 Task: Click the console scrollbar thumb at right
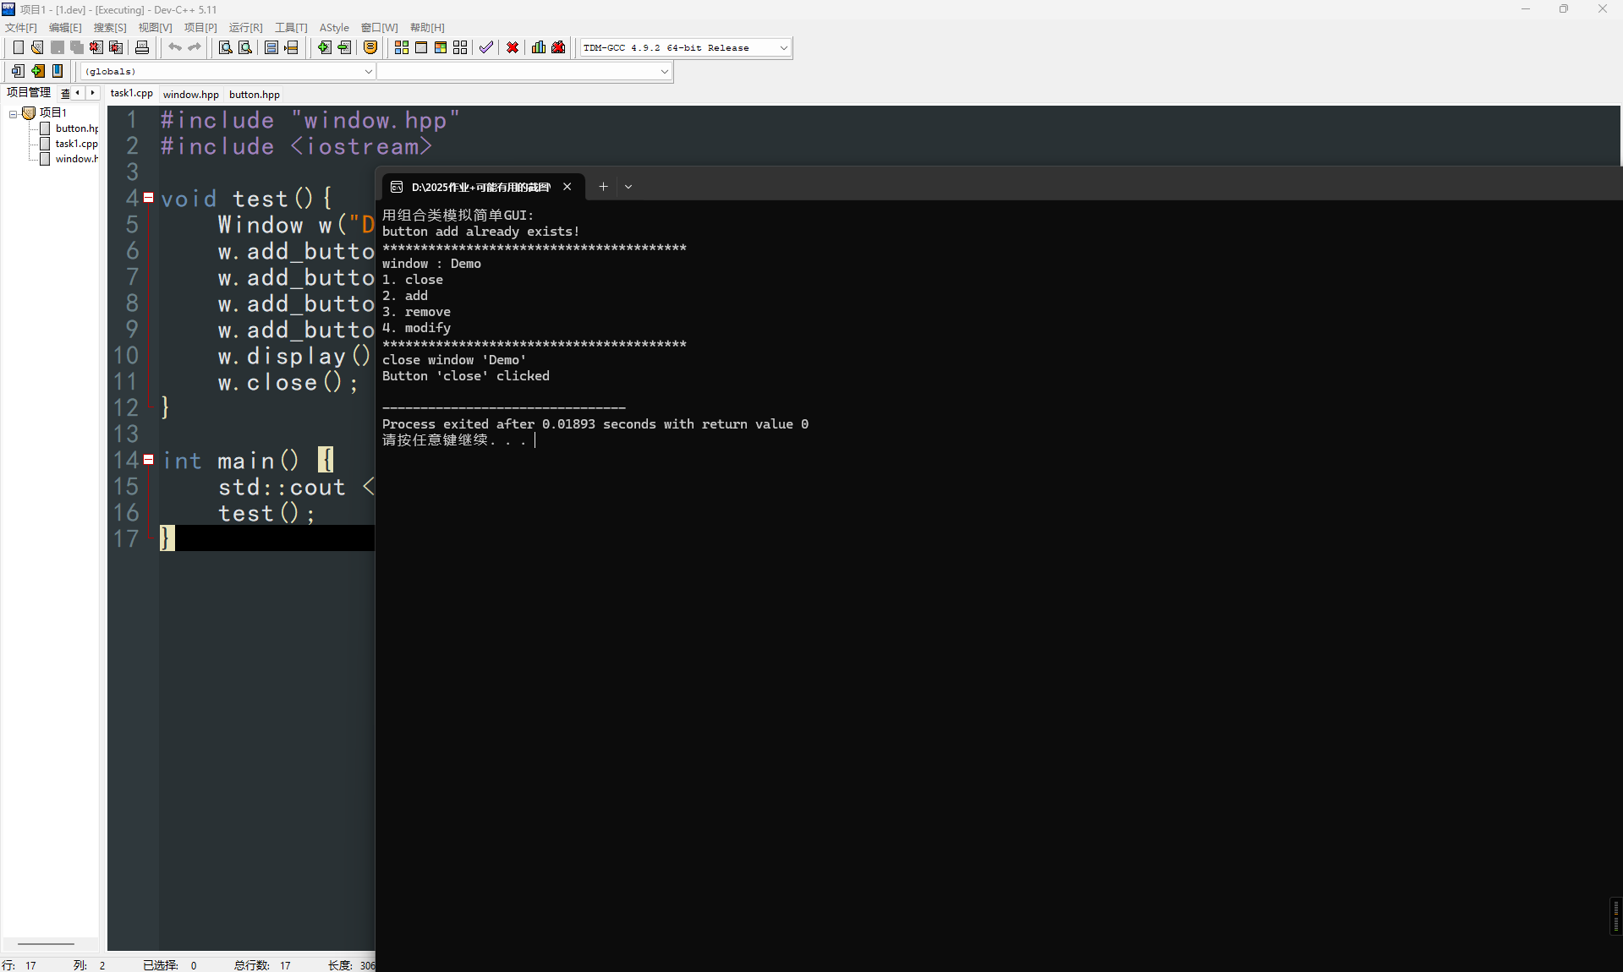(x=1615, y=916)
